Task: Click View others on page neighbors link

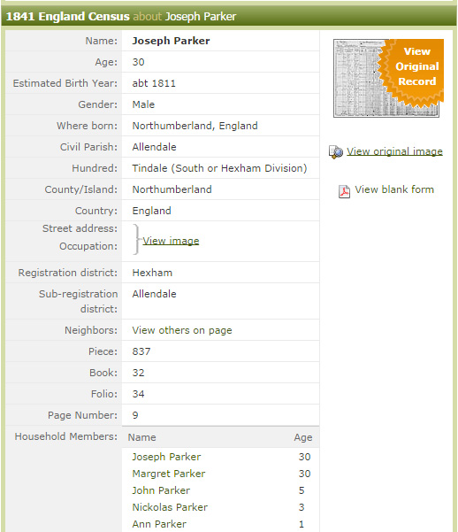Action: [182, 330]
